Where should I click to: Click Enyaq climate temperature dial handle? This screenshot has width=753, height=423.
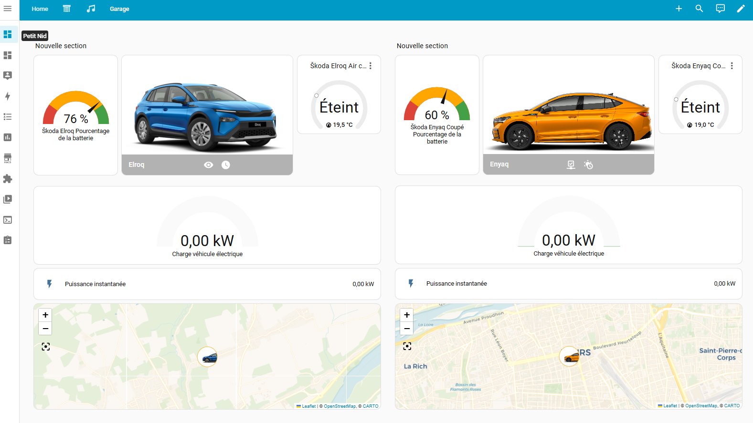coord(676,100)
